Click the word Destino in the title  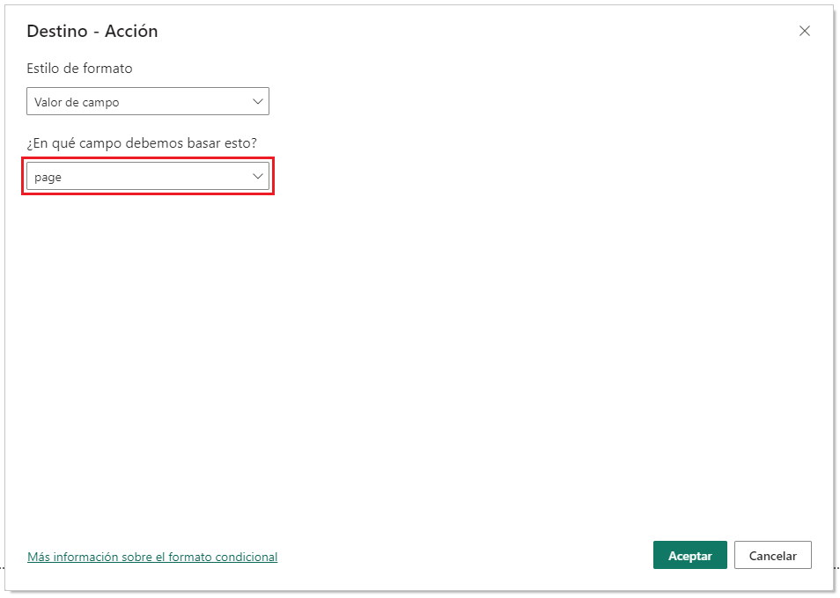(56, 31)
